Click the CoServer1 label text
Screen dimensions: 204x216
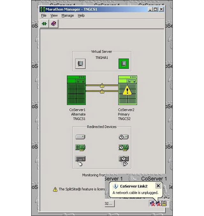77,110
